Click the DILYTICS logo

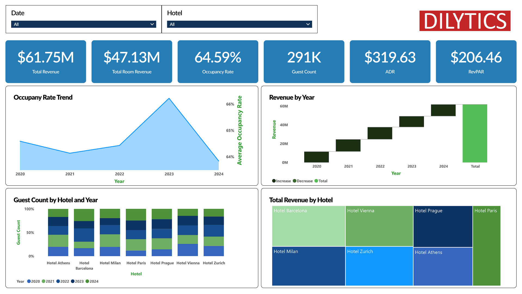tap(465, 21)
